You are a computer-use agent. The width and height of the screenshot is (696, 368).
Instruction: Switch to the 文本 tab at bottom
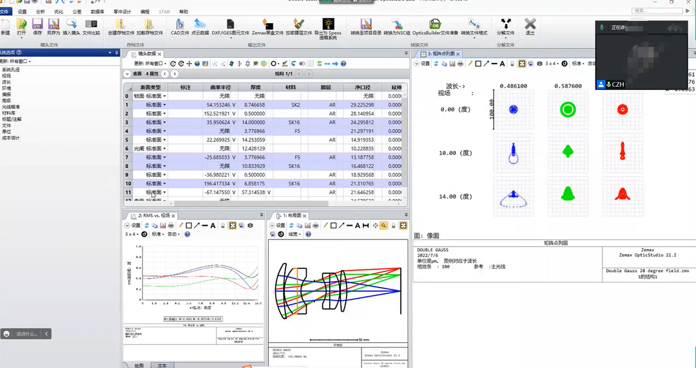[162, 365]
